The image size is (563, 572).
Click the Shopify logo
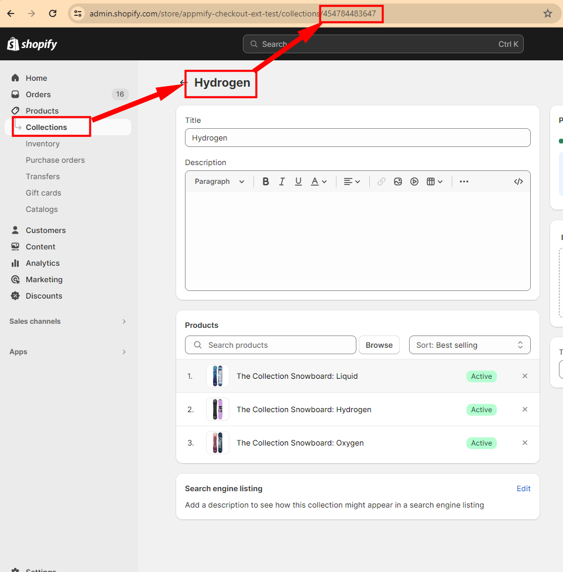click(32, 44)
